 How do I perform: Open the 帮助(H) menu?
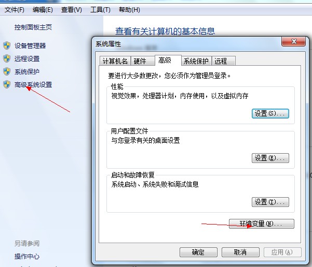(129, 10)
